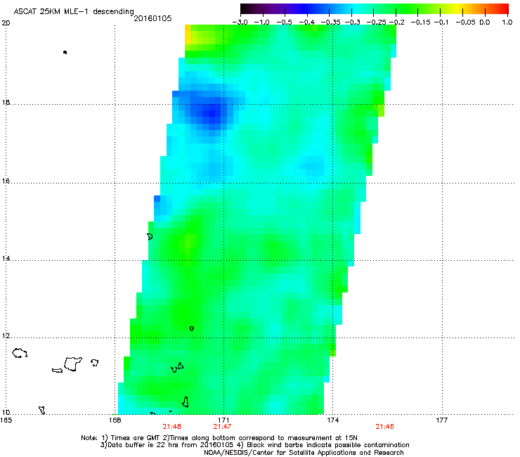The width and height of the screenshot is (520, 457).
Task: Click longitude label 165
Action: coord(6,420)
